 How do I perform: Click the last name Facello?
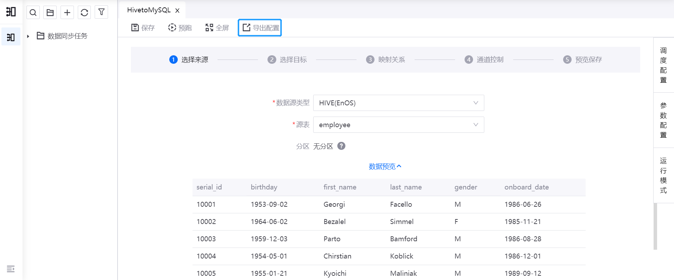coord(401,204)
